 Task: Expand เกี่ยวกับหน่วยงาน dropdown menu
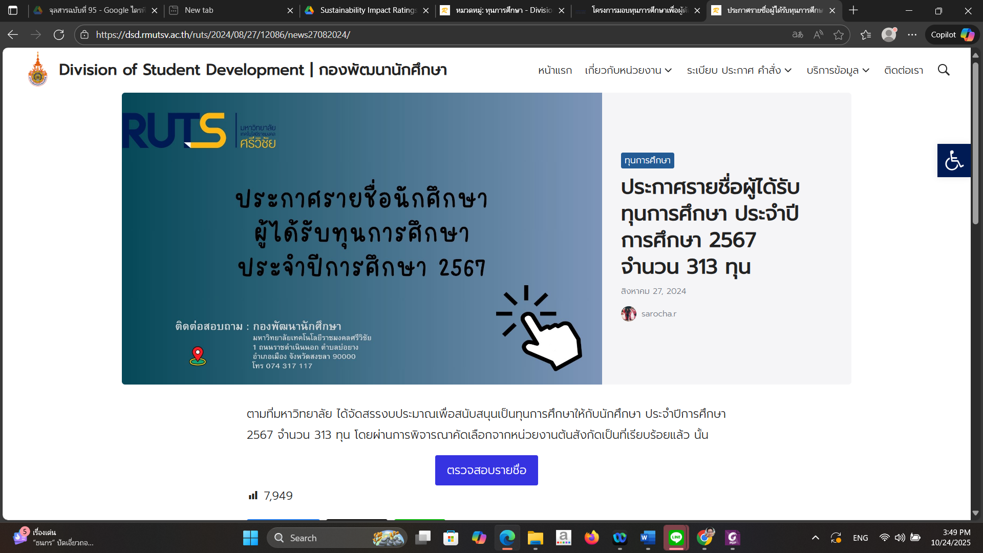pyautogui.click(x=628, y=70)
